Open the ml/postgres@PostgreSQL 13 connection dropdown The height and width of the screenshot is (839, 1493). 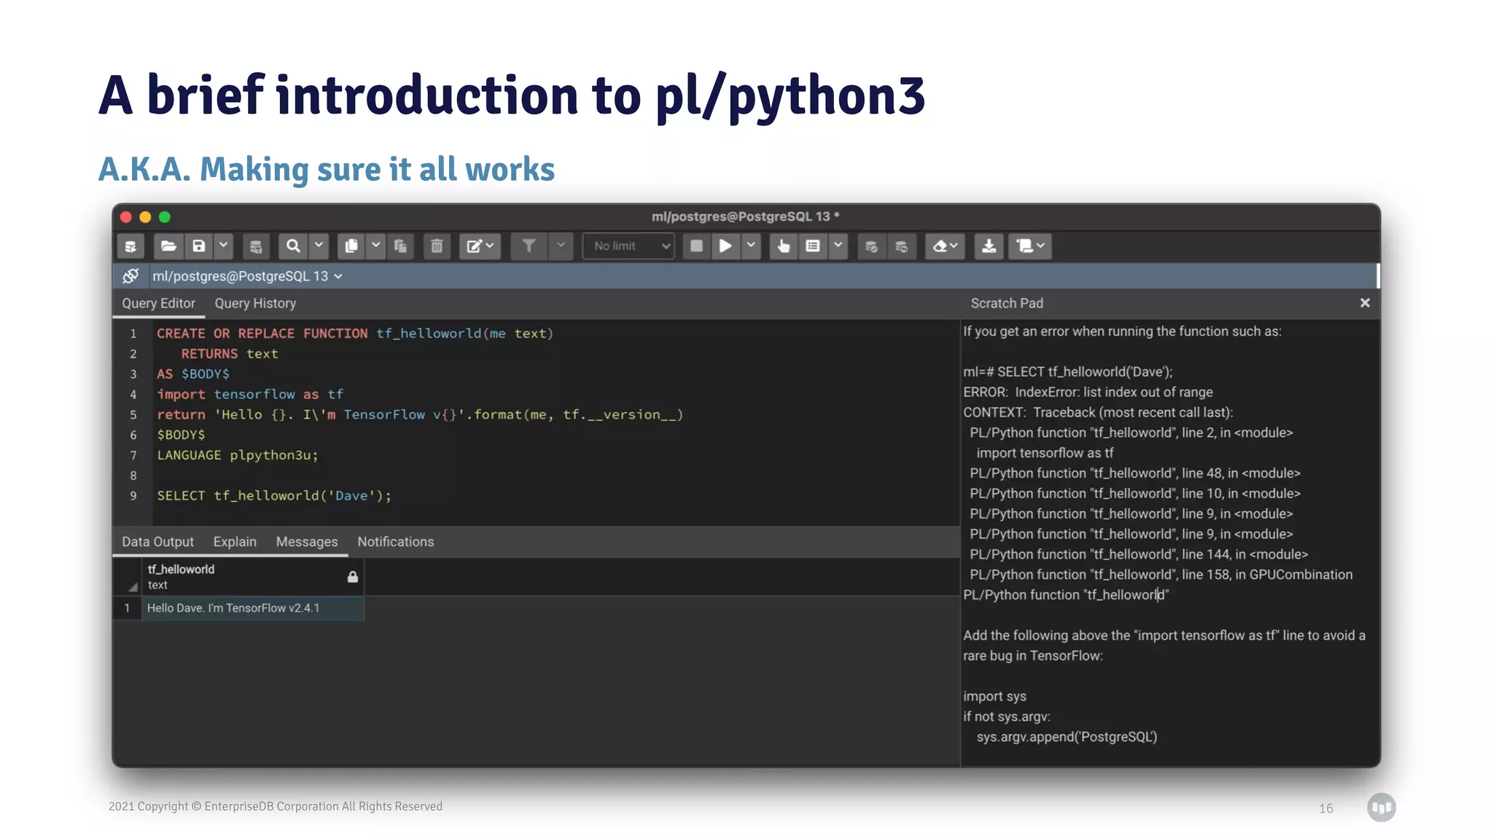point(248,276)
